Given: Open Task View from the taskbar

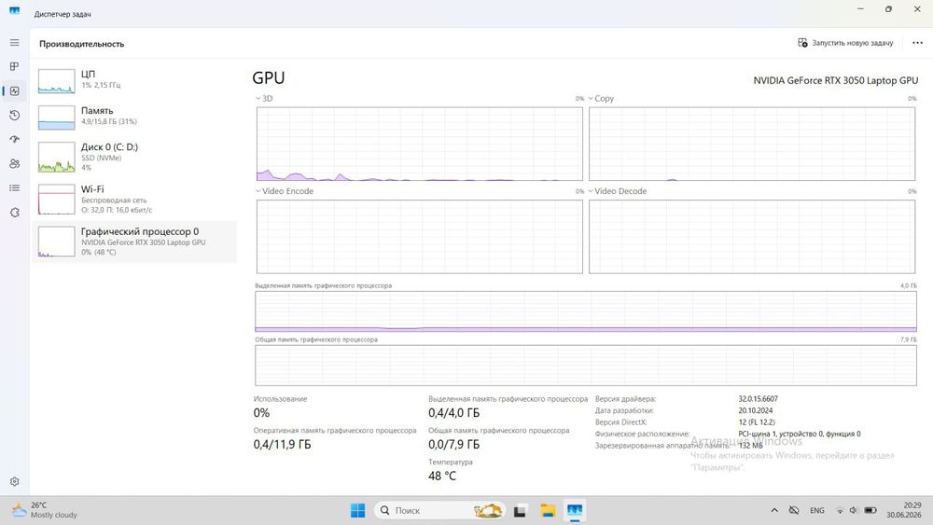Looking at the screenshot, I should tap(520, 510).
